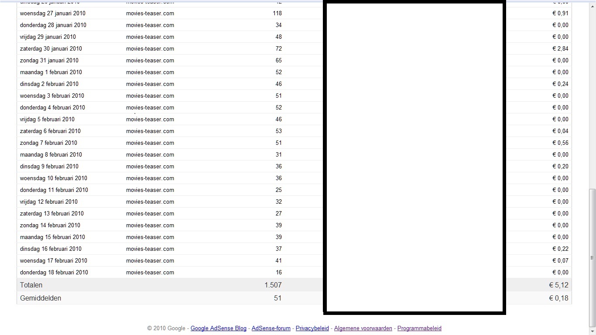Click the average page views value 51
596x335 pixels.
point(277,298)
